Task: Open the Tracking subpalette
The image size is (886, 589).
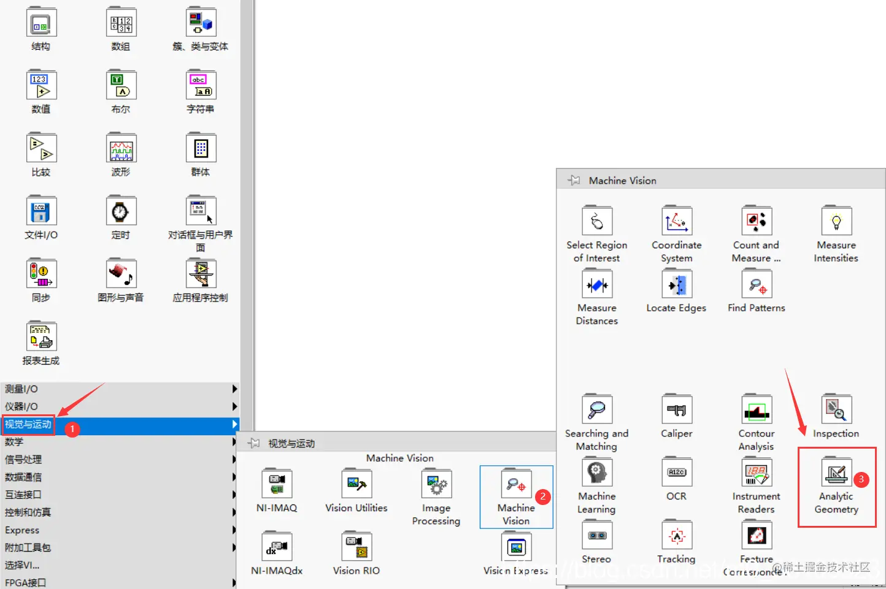Action: pos(677,536)
